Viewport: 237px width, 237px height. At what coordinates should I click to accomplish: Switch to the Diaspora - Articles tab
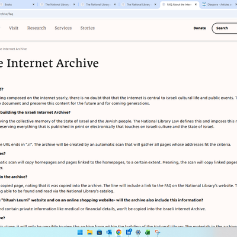tap(219, 4)
